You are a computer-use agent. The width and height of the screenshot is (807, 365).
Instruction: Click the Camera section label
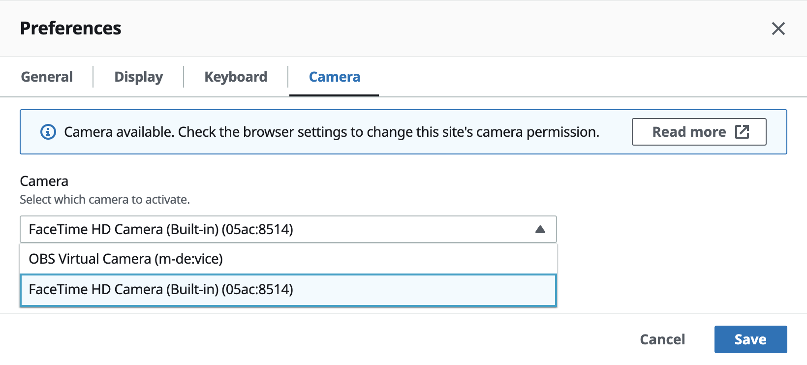tap(43, 181)
